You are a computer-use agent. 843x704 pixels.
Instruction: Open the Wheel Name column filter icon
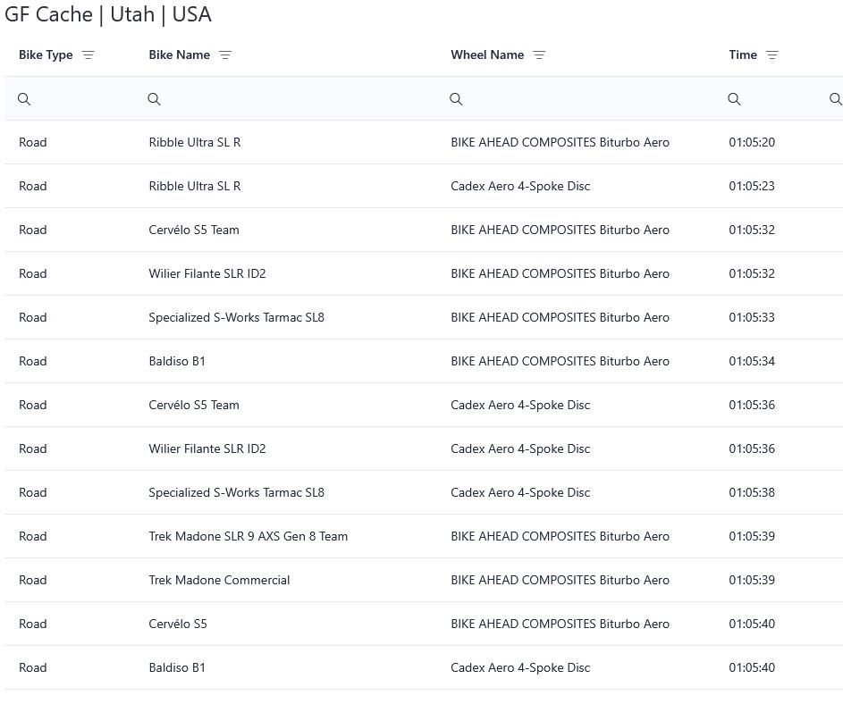point(539,55)
